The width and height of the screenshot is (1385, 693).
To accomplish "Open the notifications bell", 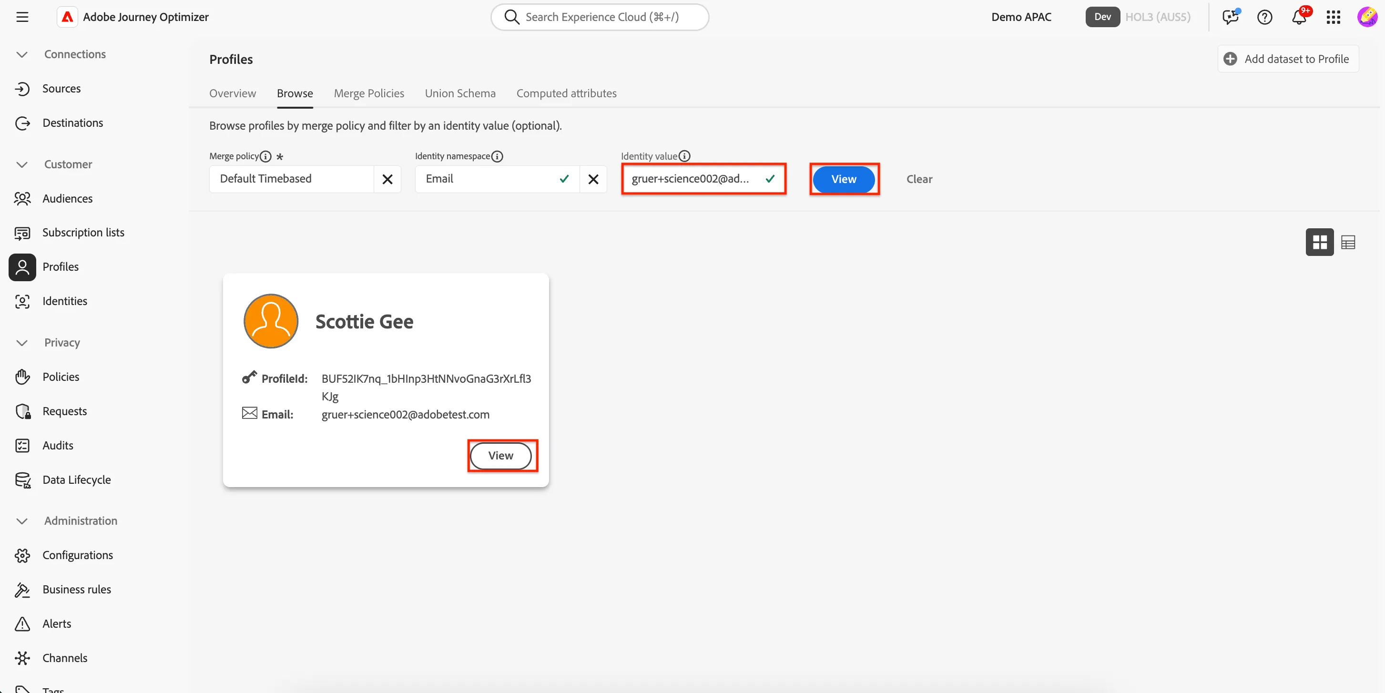I will (1300, 17).
